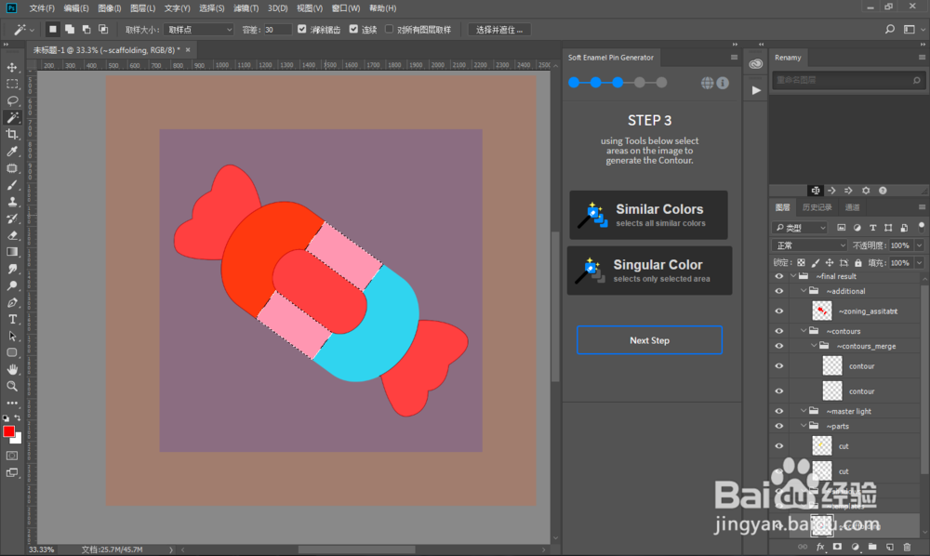
Task: Click the globe icon in Pin Generator panel
Action: tap(707, 83)
